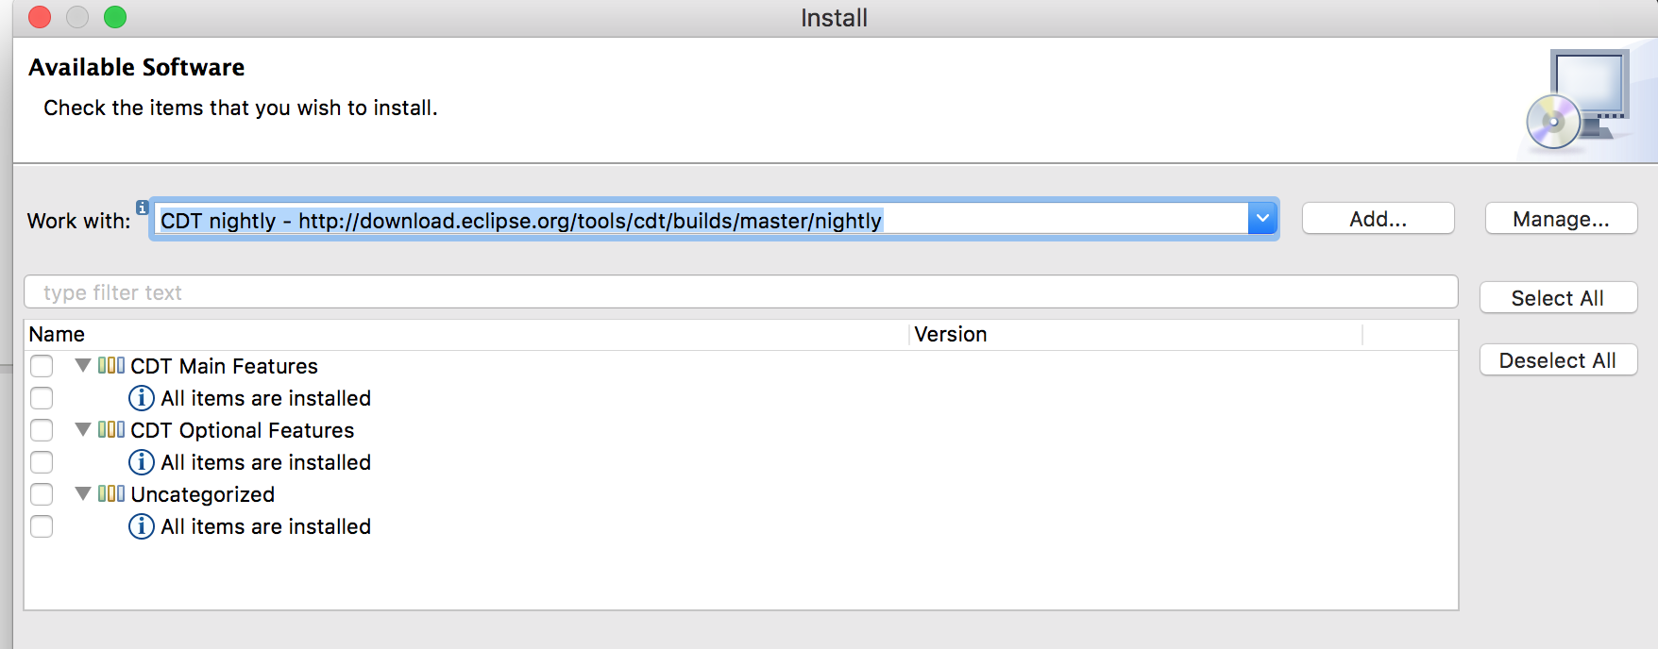Collapse the CDT Optional Features tree node
The width and height of the screenshot is (1658, 649).
click(x=83, y=429)
